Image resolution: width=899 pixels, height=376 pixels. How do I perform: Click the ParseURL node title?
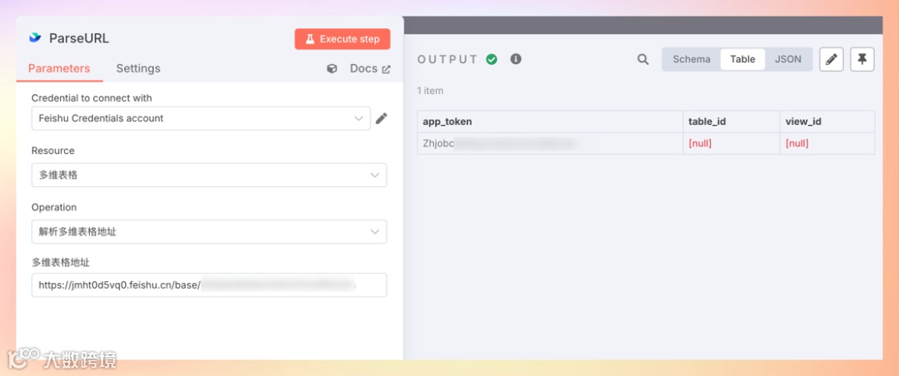coord(79,38)
